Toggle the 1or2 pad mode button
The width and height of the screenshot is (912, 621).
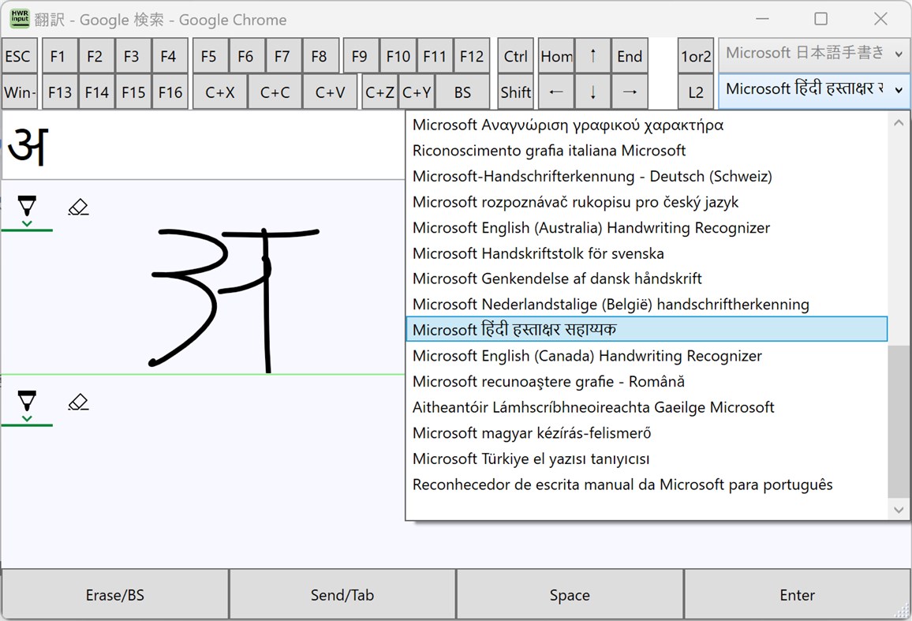click(x=696, y=56)
